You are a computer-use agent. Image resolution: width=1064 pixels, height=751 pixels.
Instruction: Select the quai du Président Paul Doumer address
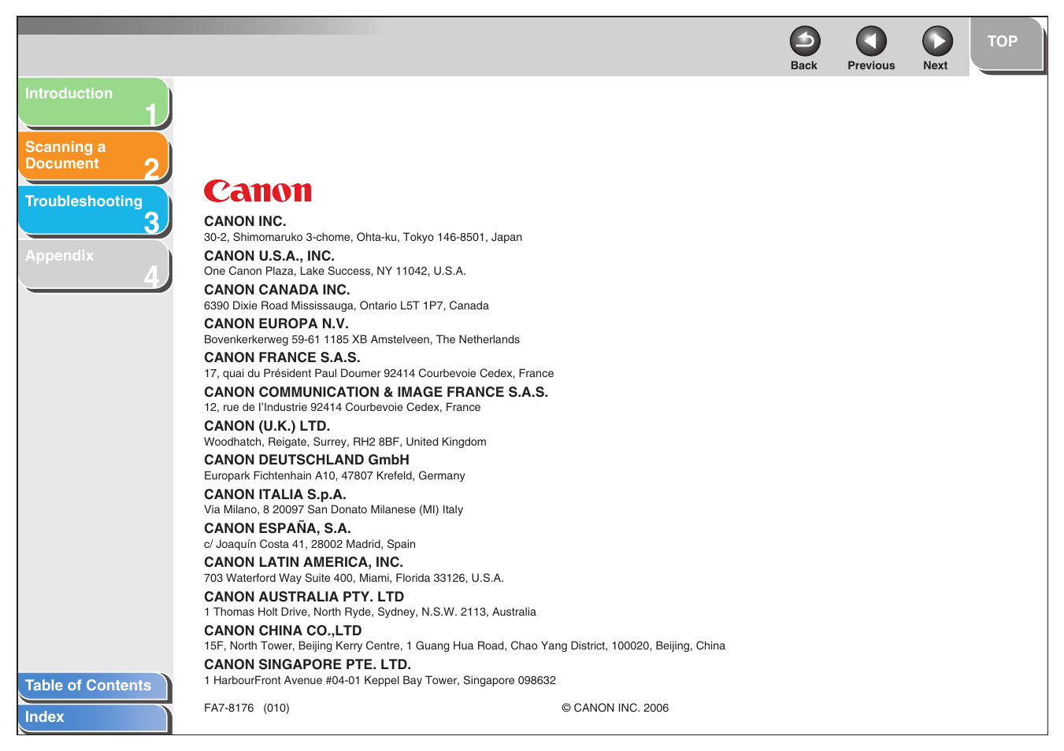[379, 373]
